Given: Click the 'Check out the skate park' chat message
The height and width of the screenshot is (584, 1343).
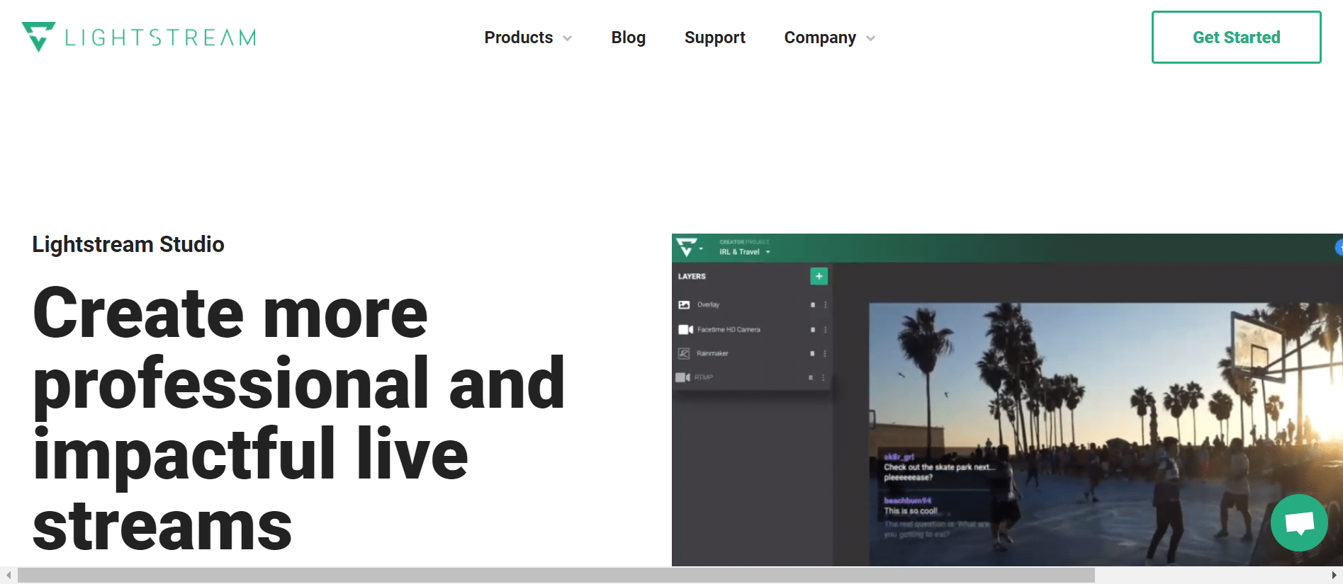Looking at the screenshot, I should [939, 472].
